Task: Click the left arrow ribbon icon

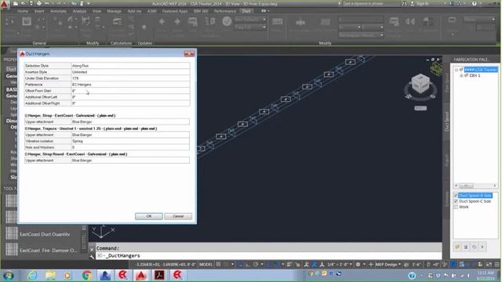Action: [x=162, y=22]
